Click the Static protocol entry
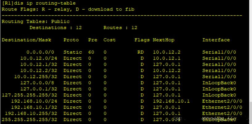The height and width of the screenshot is (124, 252). coord(72,52)
